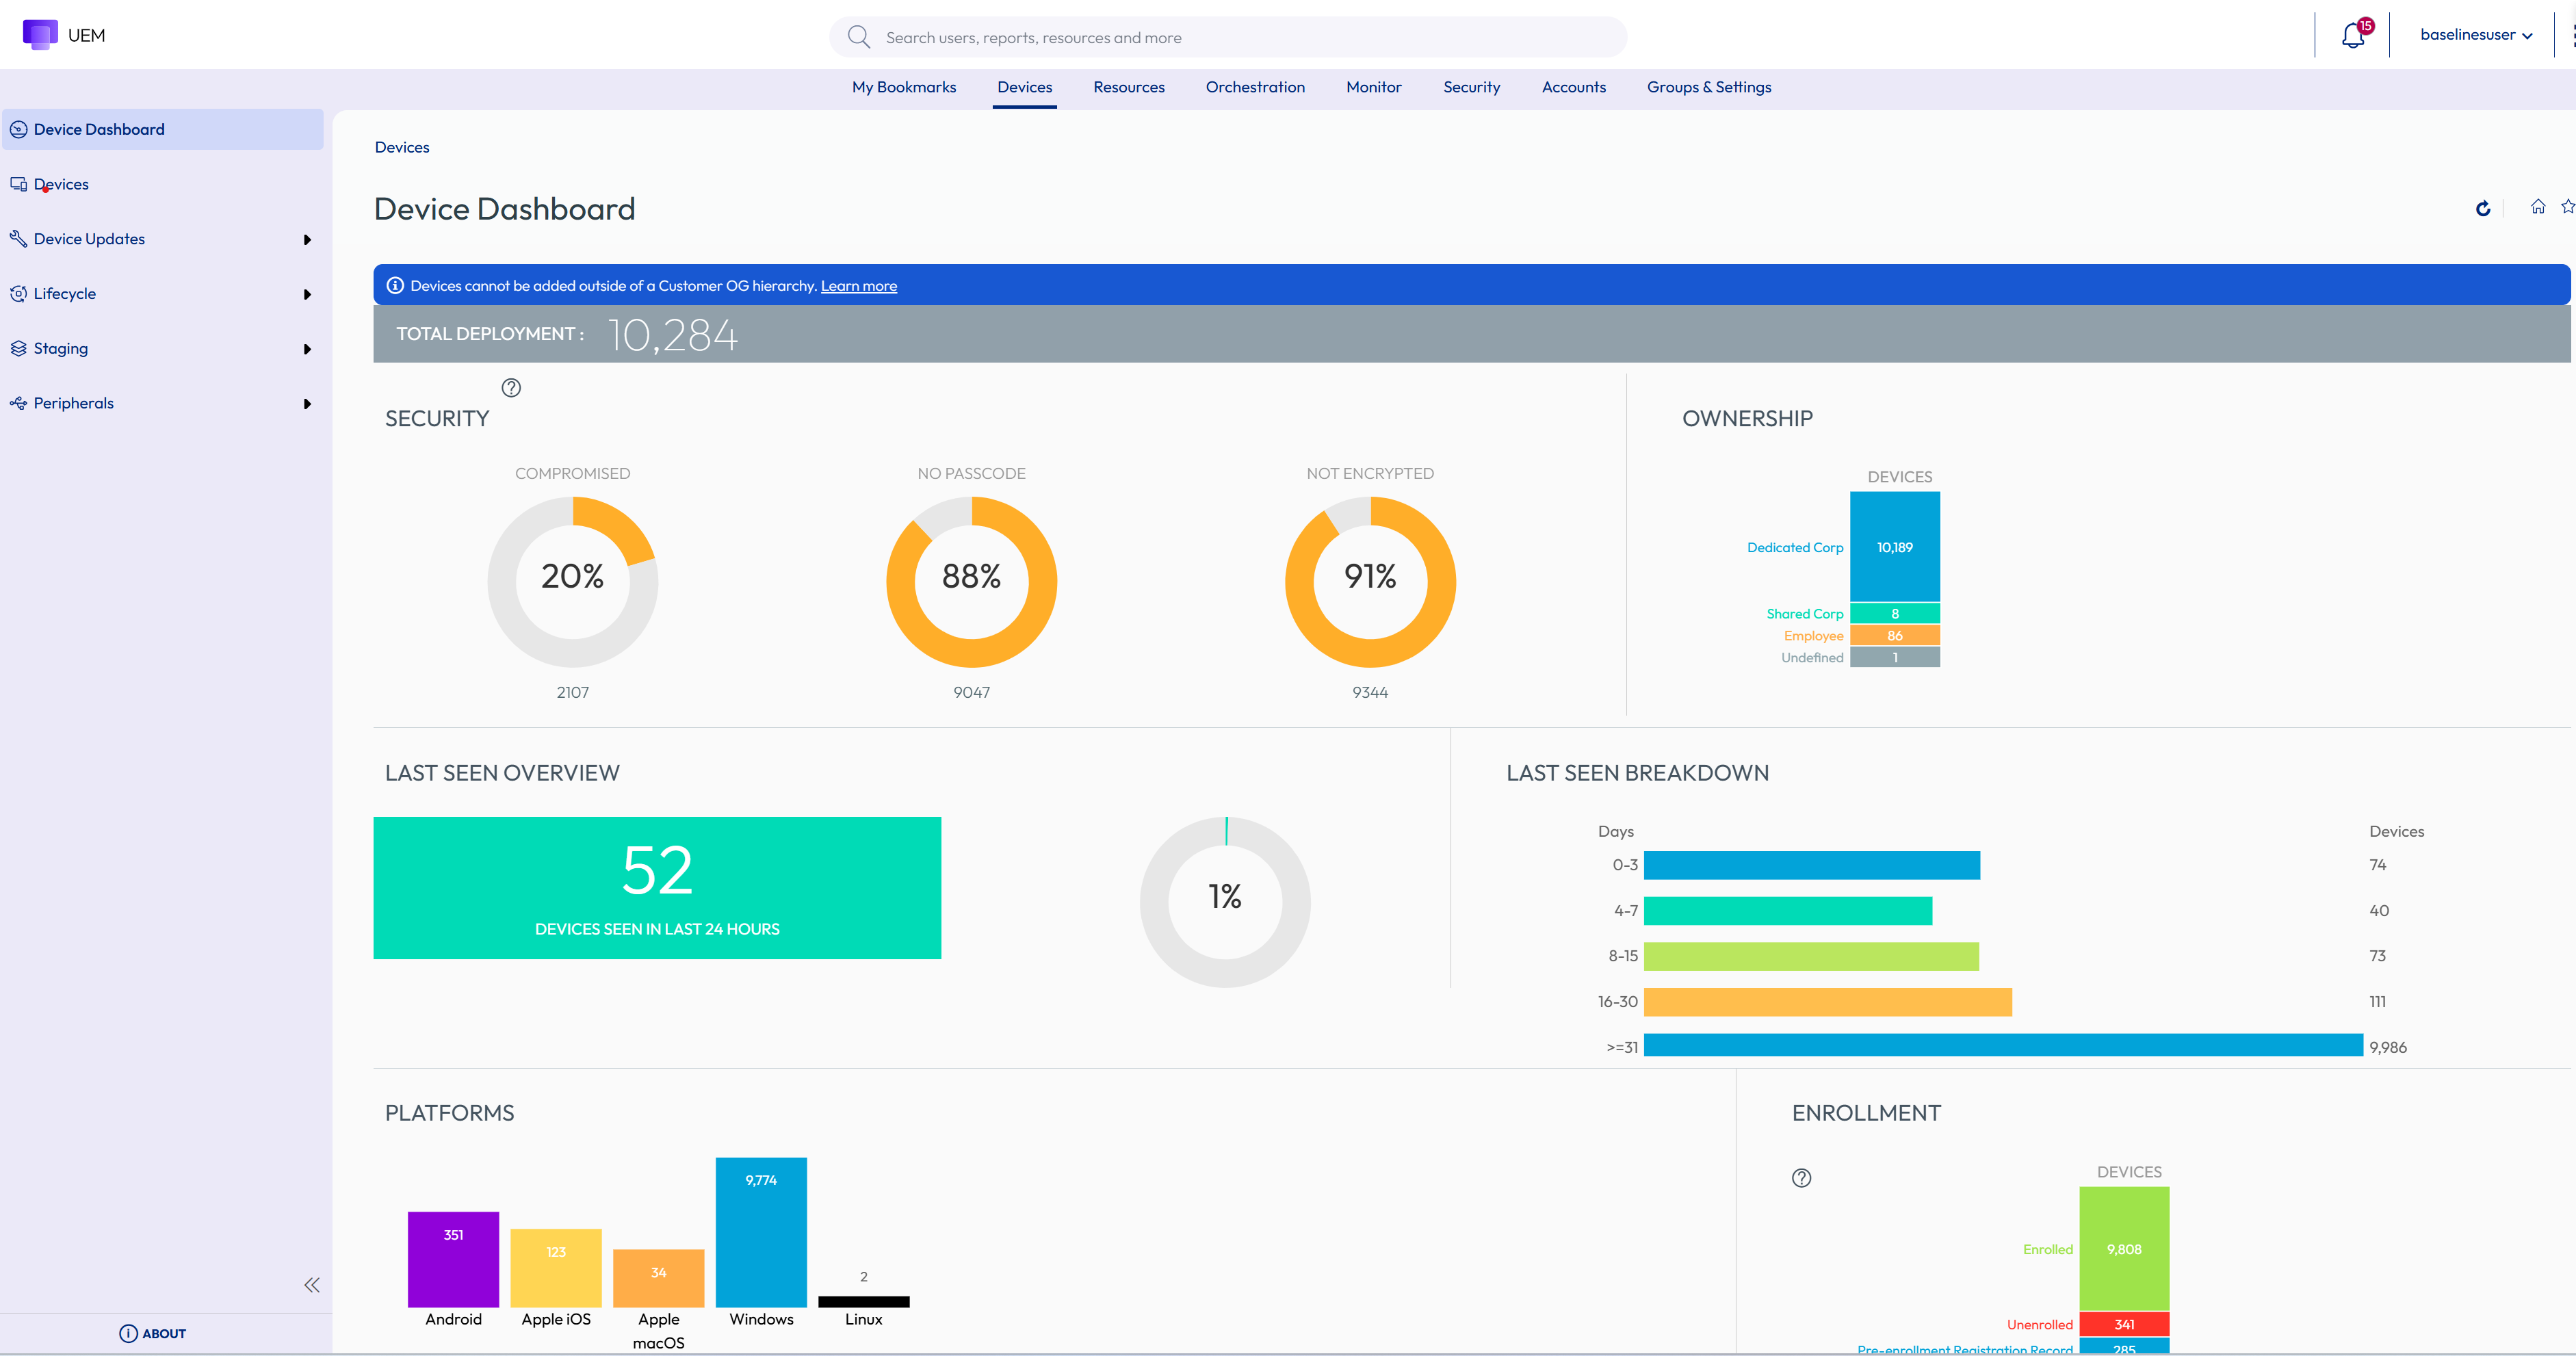2576x1356 pixels.
Task: Follow the Learn more link
Action: (858, 286)
